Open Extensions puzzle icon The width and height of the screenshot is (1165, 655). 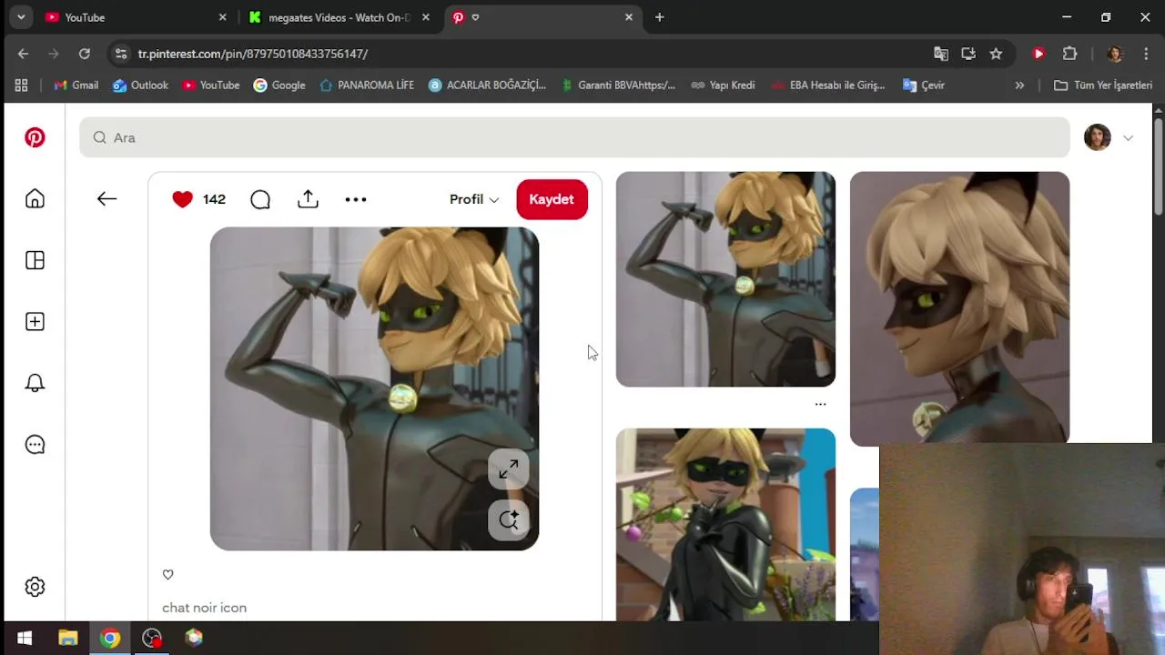tap(1070, 54)
